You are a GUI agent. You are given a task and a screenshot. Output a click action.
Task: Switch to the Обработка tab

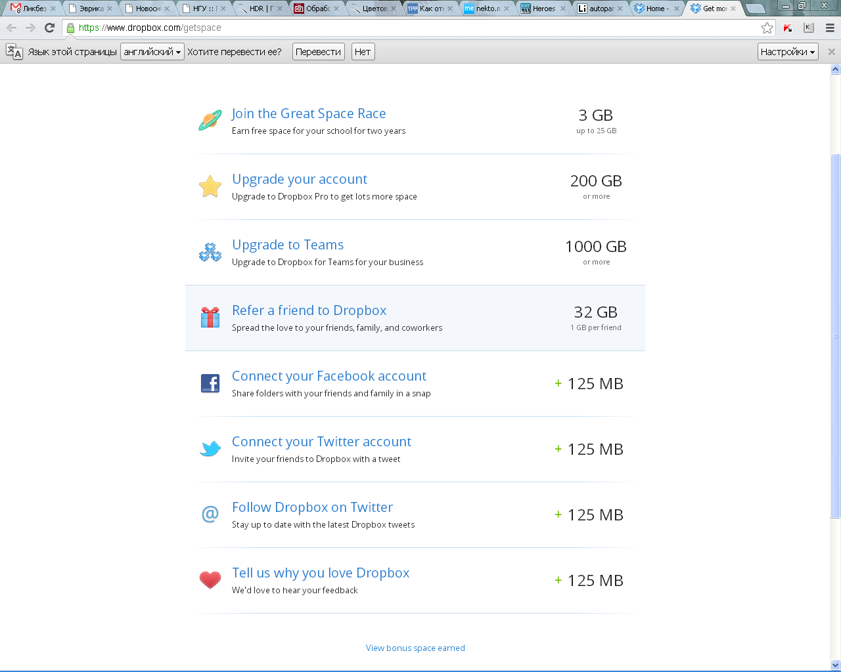click(x=316, y=9)
